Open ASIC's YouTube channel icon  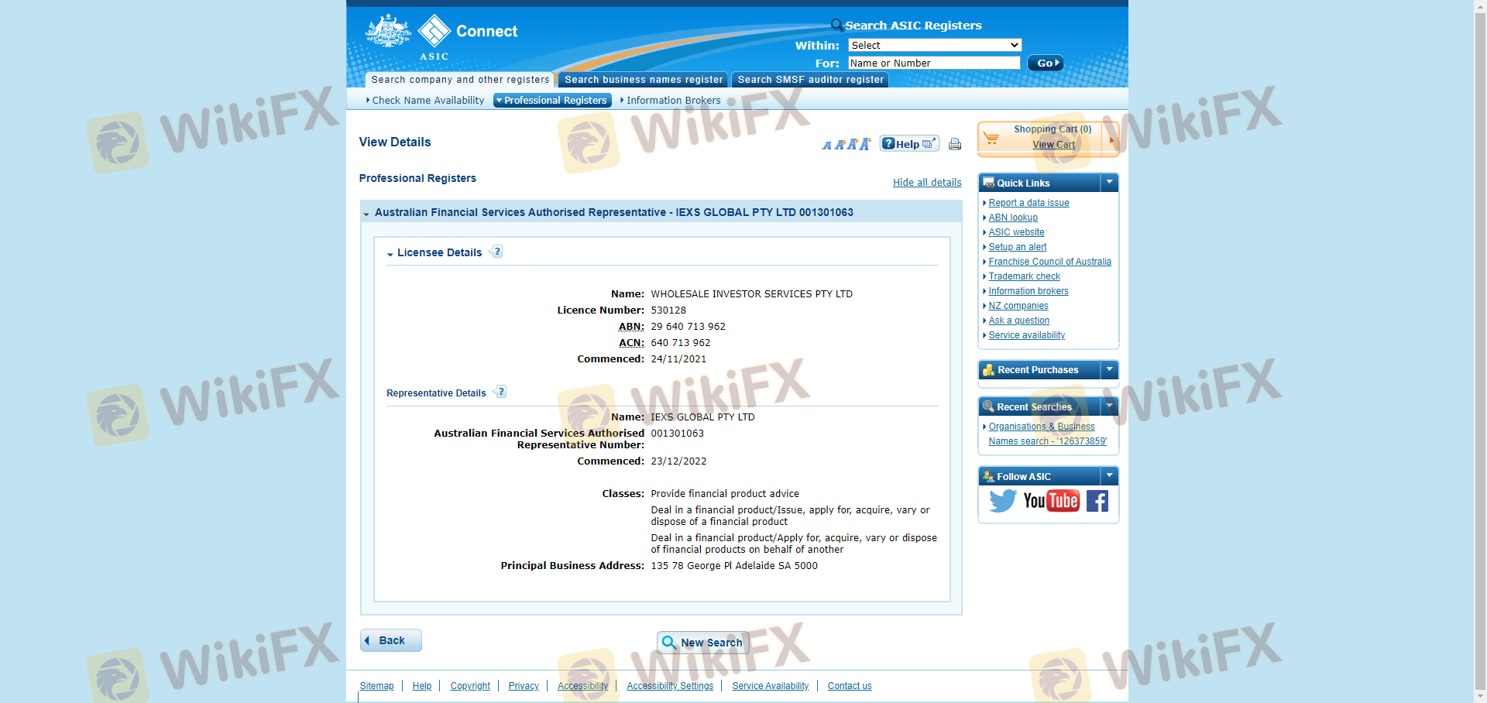(1051, 501)
